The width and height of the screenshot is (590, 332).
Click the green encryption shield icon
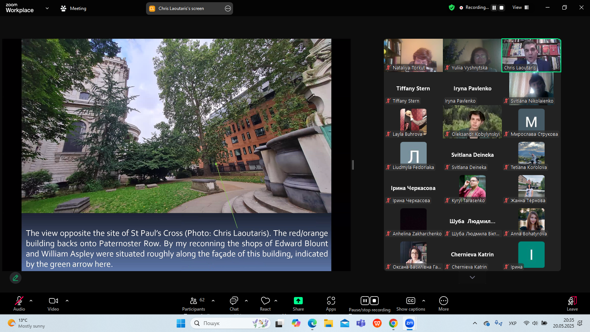451,7
